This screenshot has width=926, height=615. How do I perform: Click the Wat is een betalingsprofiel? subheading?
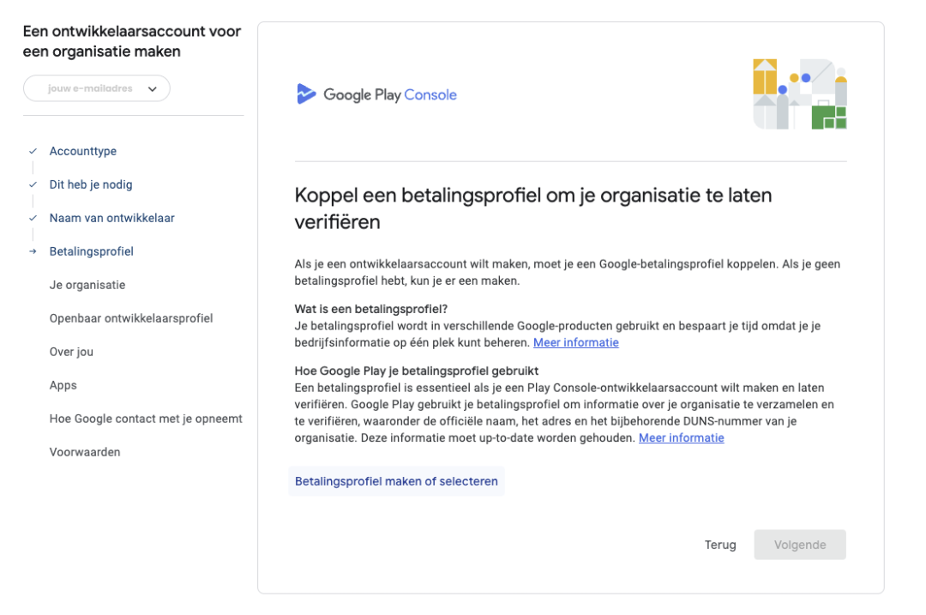(x=371, y=309)
